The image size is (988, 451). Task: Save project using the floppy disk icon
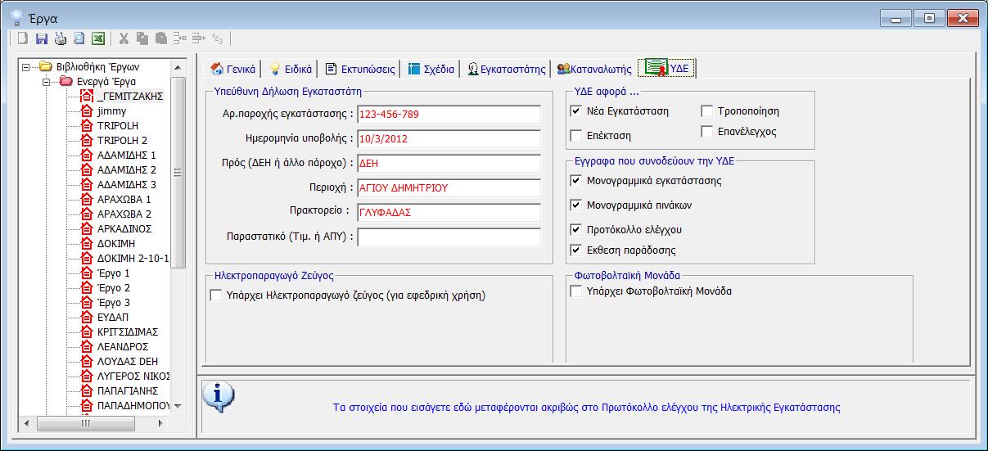[41, 38]
